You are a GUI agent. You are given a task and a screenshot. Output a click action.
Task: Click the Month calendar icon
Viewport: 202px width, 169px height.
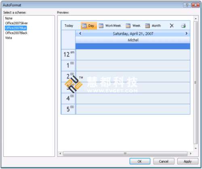click(147, 26)
